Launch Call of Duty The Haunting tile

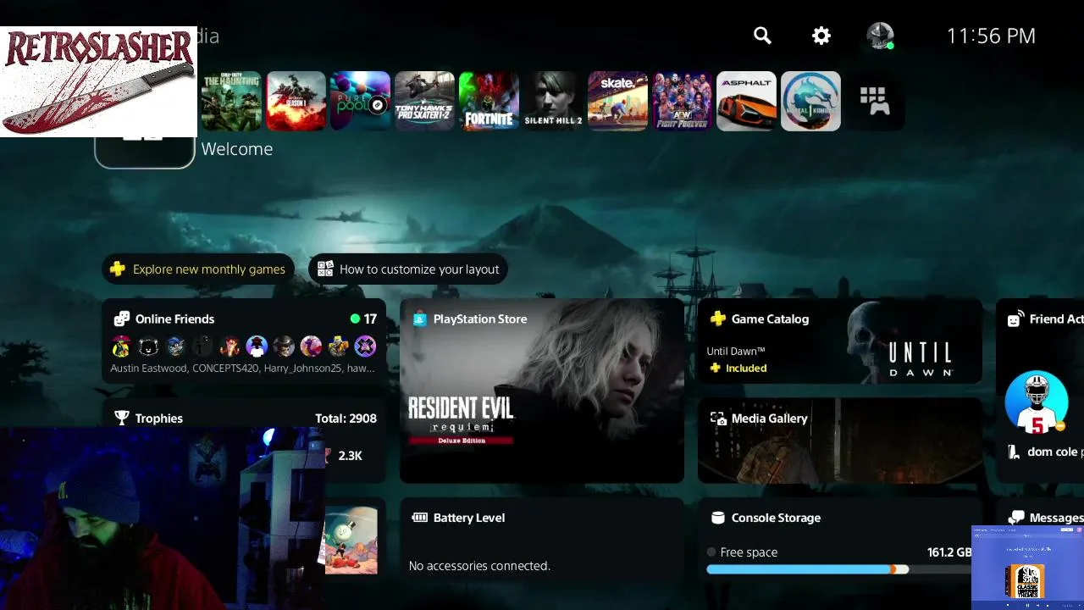(231, 101)
